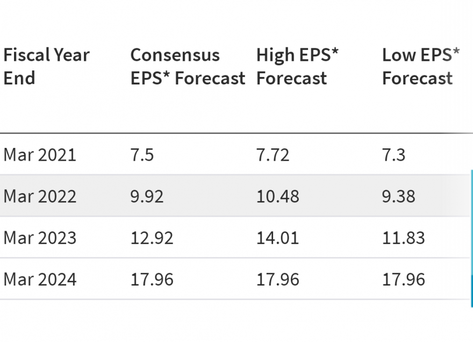This screenshot has width=473, height=342.
Task: Click the Low EPS* Forecast header
Action: tap(421, 66)
